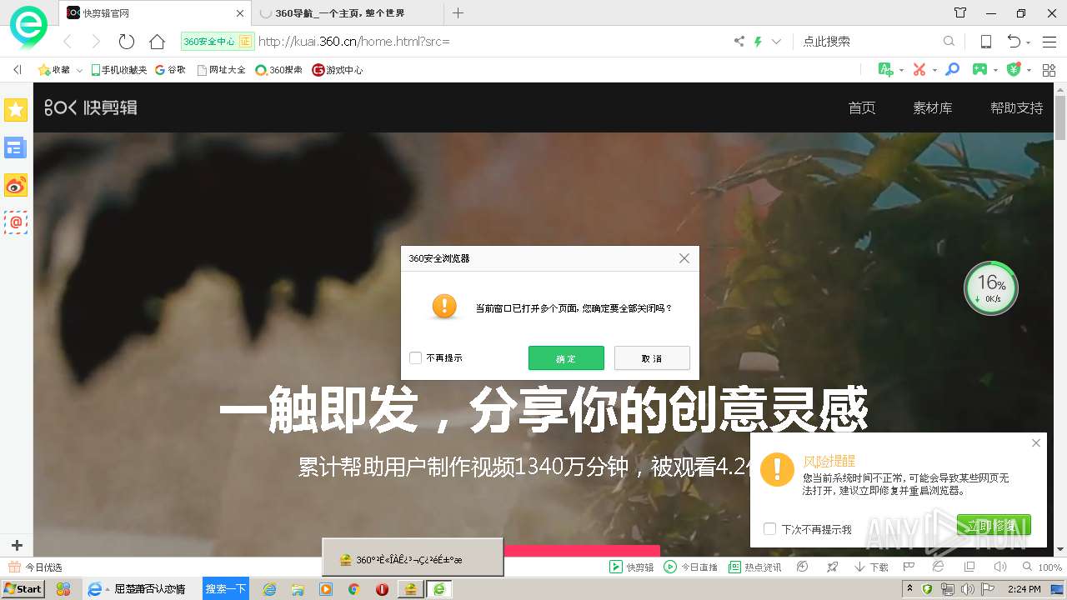Viewport: 1067px width, 600px height.
Task: Click the Windows Start button
Action: pos(23,589)
